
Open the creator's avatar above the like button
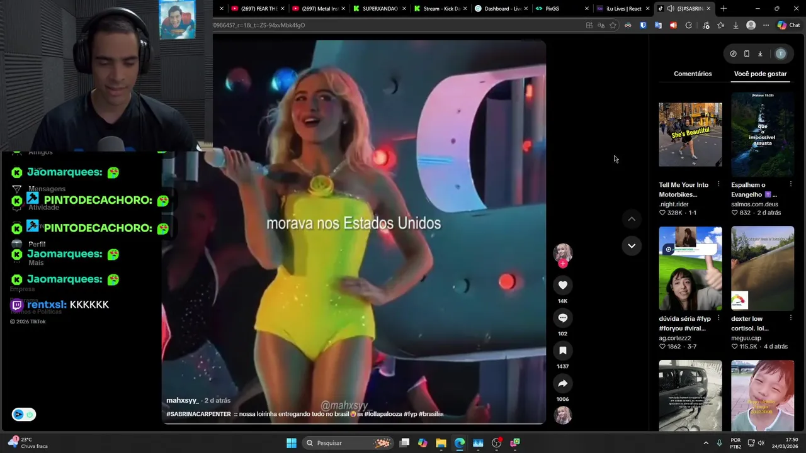(562, 252)
